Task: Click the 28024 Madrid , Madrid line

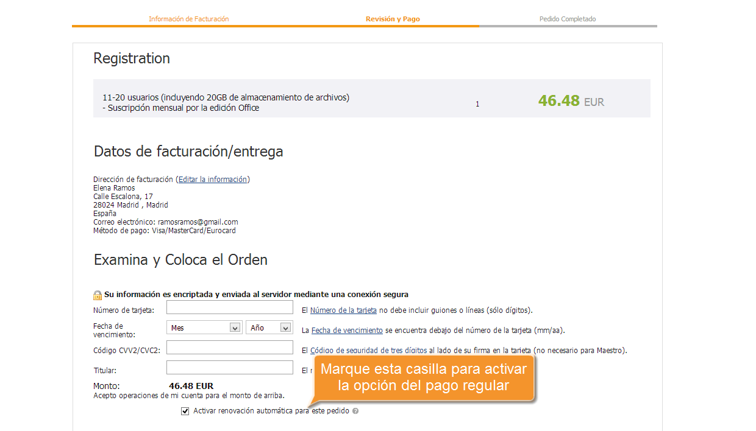Action: pos(130,205)
